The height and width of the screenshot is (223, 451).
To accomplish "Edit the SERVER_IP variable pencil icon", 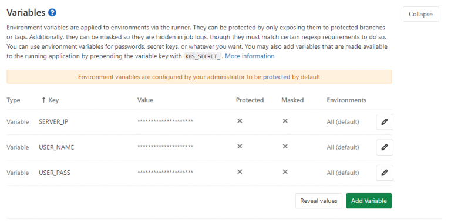I will click(x=384, y=122).
